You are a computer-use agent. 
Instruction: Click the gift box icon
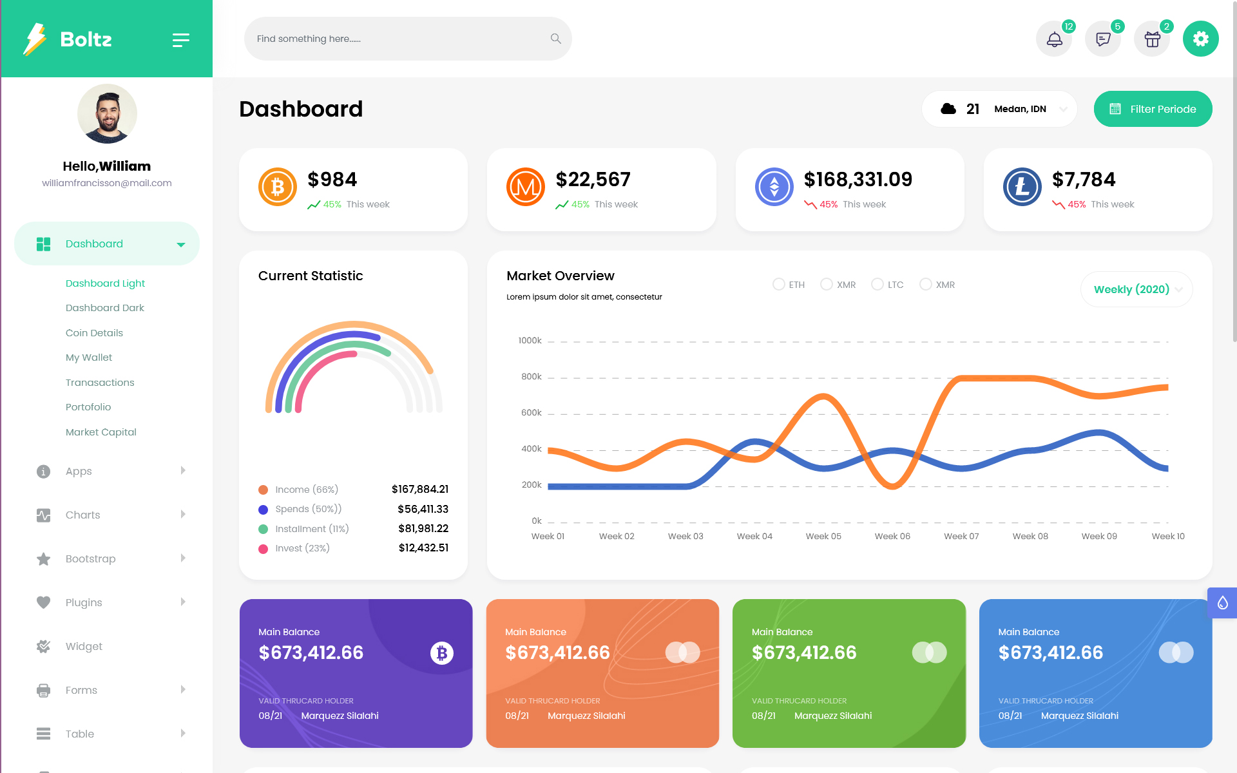point(1152,39)
